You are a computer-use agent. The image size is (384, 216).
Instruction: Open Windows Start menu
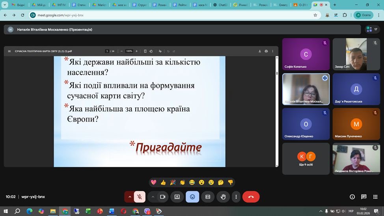click(6, 211)
